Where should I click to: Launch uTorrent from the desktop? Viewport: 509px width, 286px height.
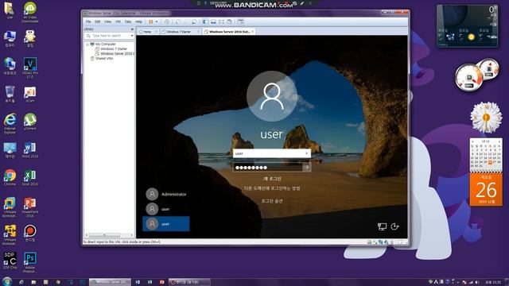coord(30,122)
